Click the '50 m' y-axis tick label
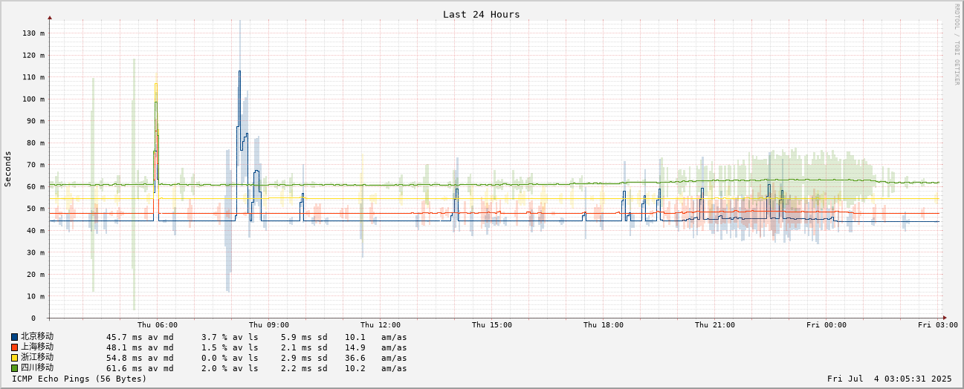 (x=36, y=209)
